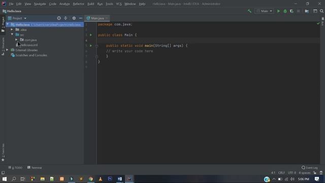Open the VCS menu

(x=119, y=4)
